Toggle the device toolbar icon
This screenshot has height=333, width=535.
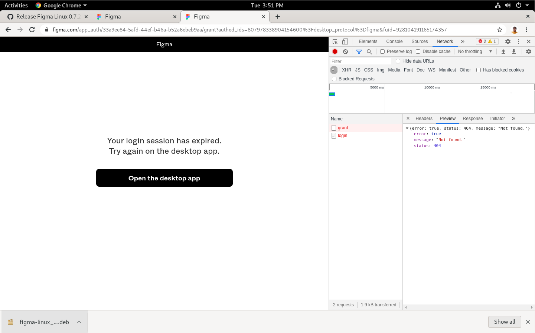(345, 41)
